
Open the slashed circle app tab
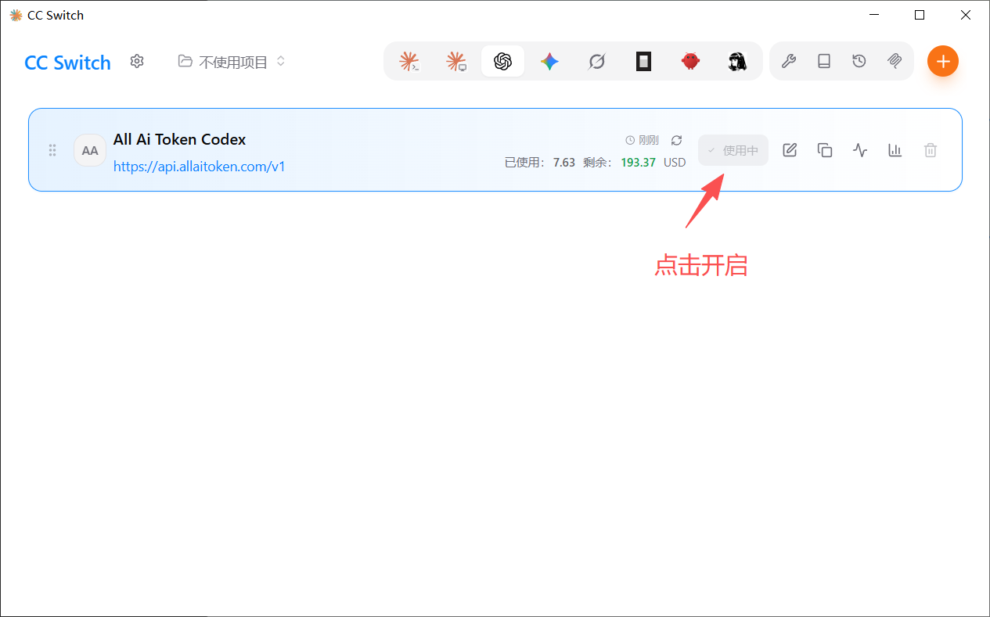596,61
